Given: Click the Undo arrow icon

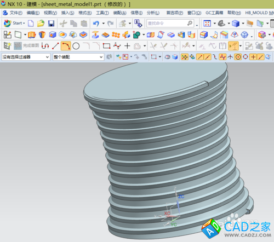Looking at the screenshot, I should (96, 24).
